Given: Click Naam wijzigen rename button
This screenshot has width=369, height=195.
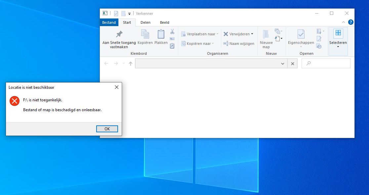Looking at the screenshot, I should coord(239,44).
